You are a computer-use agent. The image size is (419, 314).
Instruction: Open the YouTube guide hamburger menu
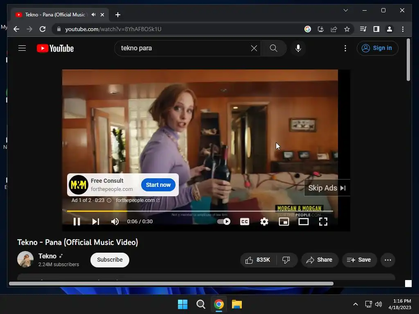pos(22,48)
